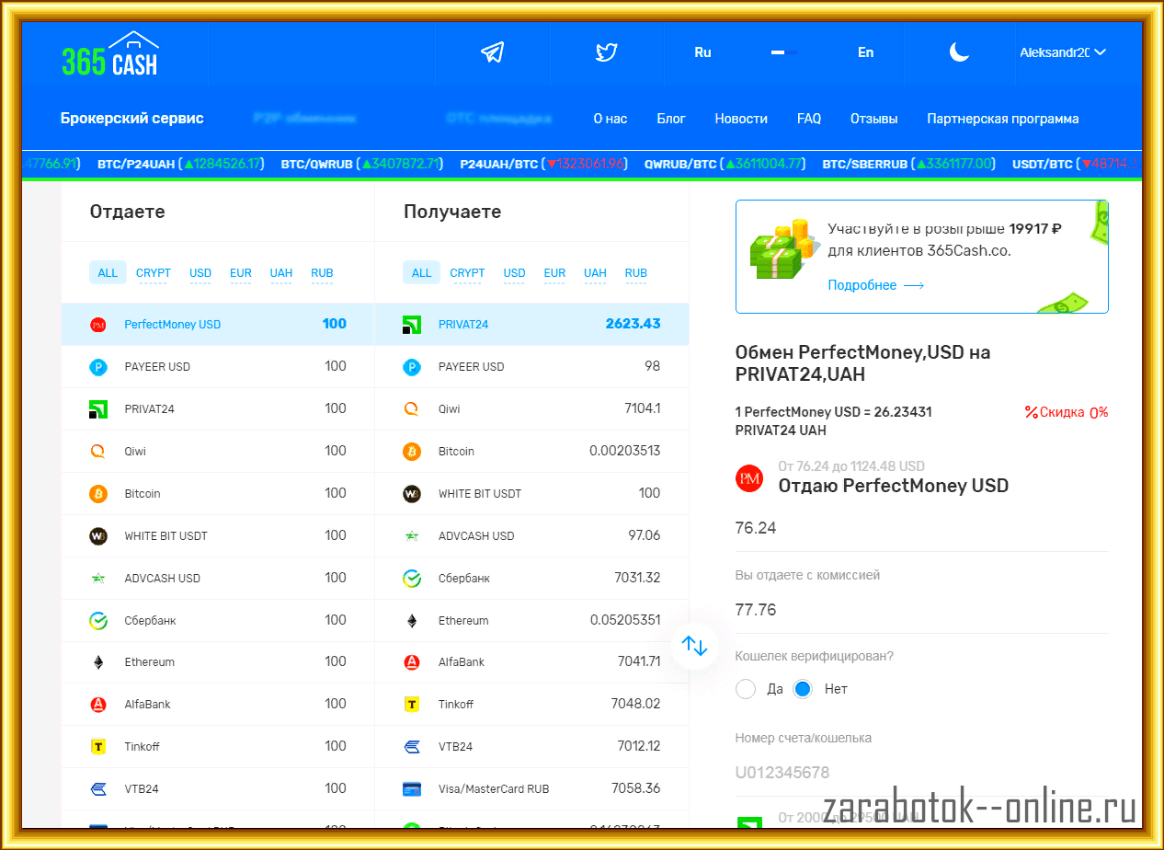The width and height of the screenshot is (1164, 850).
Task: Filter Получаете list by UAH
Action: tap(595, 273)
